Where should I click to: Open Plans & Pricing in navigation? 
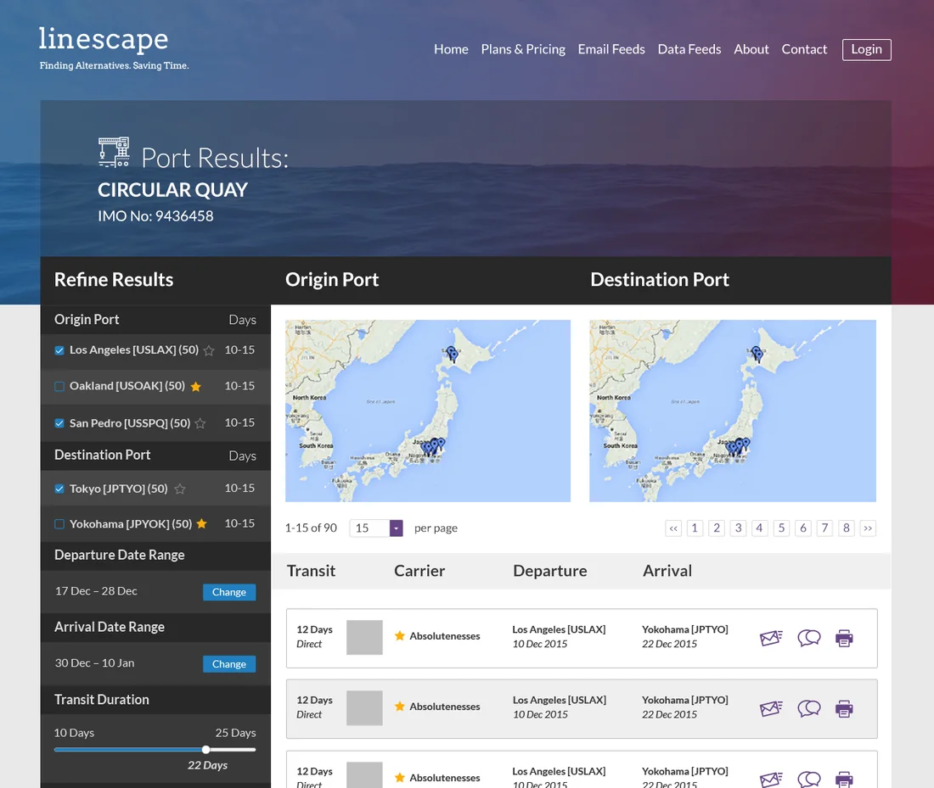click(x=523, y=49)
